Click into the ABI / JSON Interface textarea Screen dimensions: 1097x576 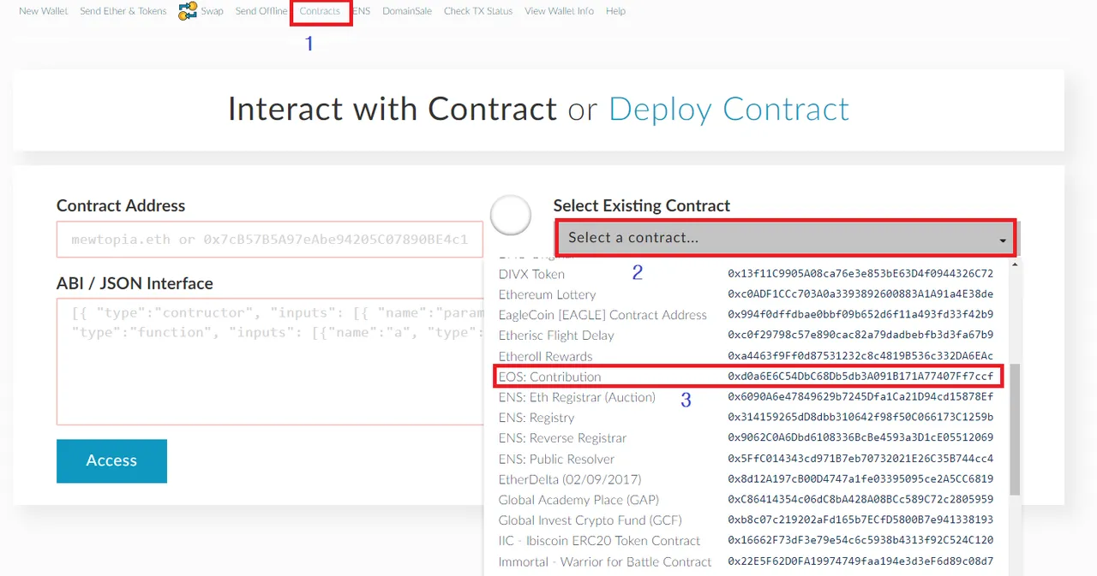(x=270, y=361)
